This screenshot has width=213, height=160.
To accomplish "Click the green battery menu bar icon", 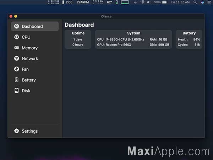I will [x=117, y=2].
